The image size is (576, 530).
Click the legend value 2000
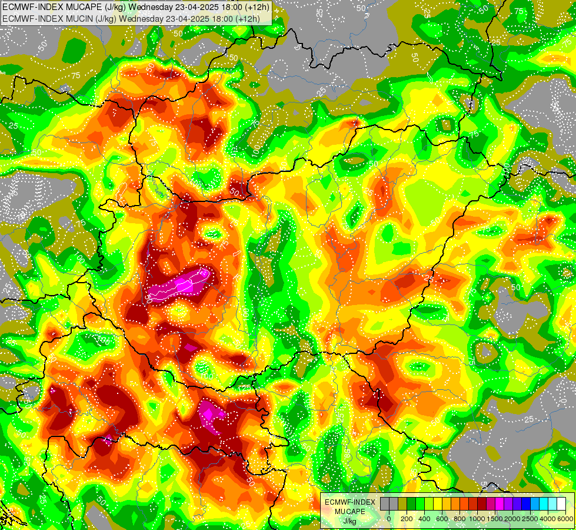(x=512, y=519)
